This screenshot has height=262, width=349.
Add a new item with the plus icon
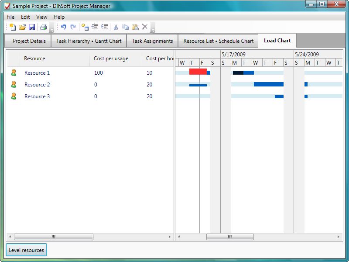click(x=85, y=27)
